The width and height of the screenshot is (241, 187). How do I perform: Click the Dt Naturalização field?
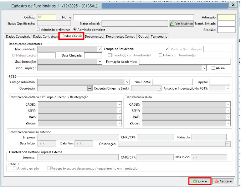tap(46, 55)
